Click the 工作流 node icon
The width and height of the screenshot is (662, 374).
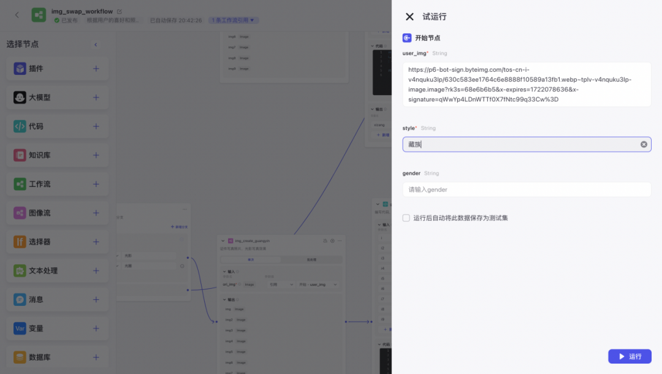[20, 184]
